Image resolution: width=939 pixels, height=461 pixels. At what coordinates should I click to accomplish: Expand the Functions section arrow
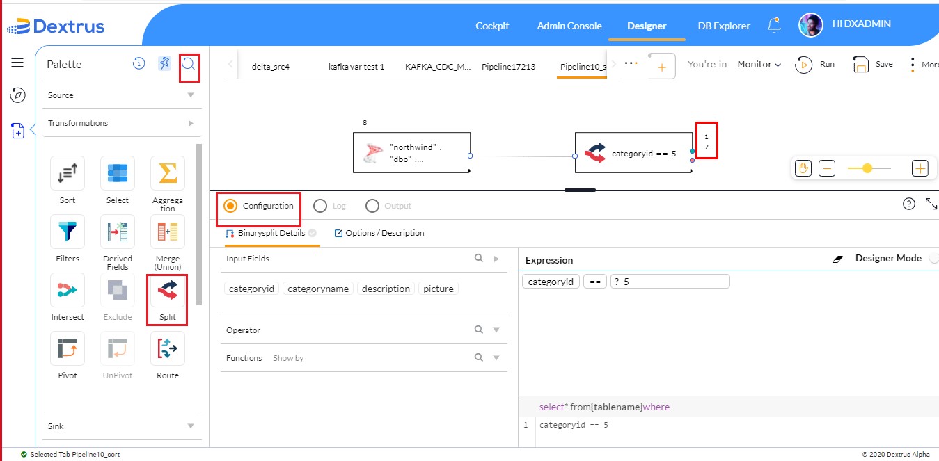pyautogui.click(x=496, y=358)
